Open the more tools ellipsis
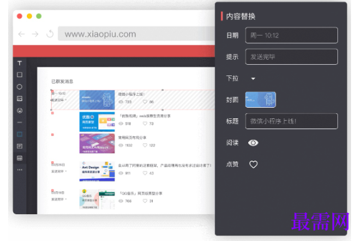The width and height of the screenshot is (361, 241). [x=20, y=170]
